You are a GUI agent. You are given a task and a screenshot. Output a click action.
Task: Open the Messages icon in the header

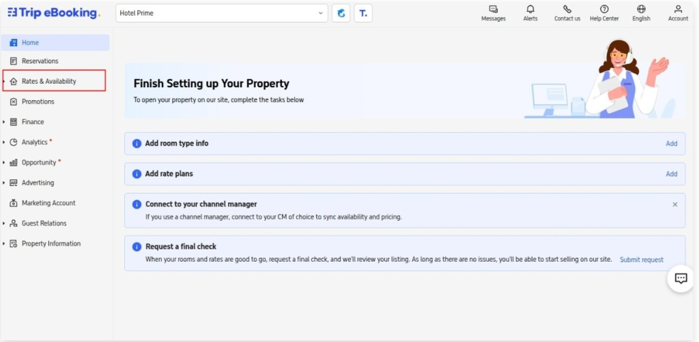click(493, 10)
